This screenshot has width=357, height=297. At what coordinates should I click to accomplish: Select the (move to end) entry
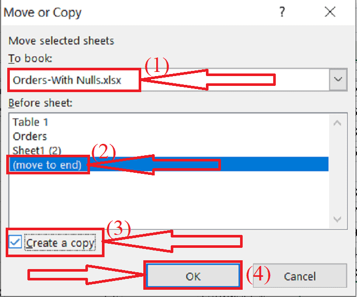pyautogui.click(x=48, y=165)
